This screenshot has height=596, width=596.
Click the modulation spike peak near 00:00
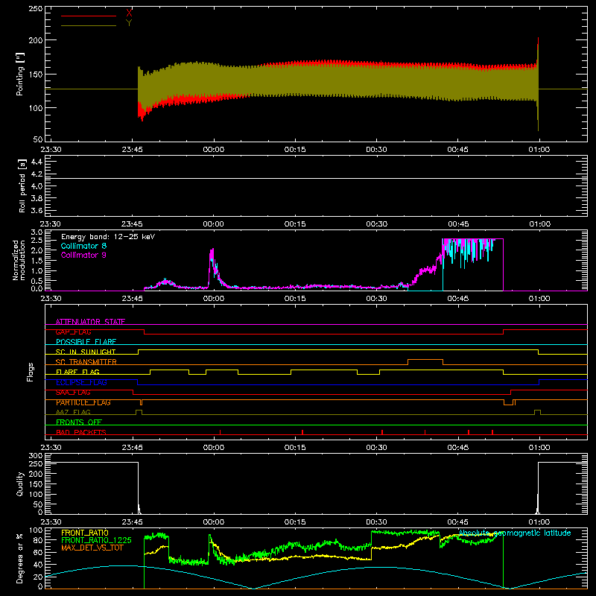click(212, 250)
